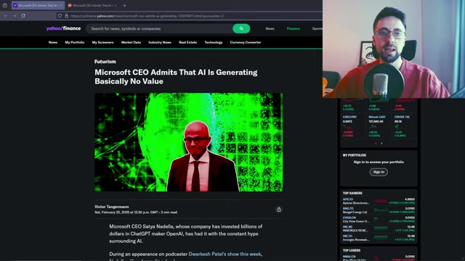Click the article share icon
Viewport: 465px width, 261px height.
(x=279, y=210)
